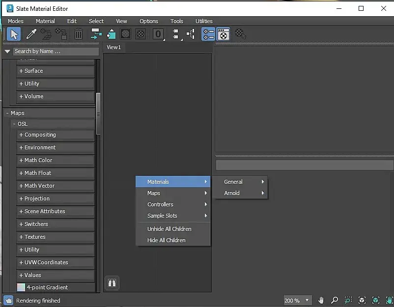Click the Delete Selected trash icon
The image size is (394, 307).
pyautogui.click(x=79, y=34)
